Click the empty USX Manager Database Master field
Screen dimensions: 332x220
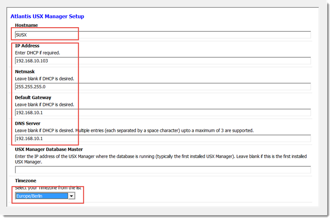pyautogui.click(x=163, y=170)
